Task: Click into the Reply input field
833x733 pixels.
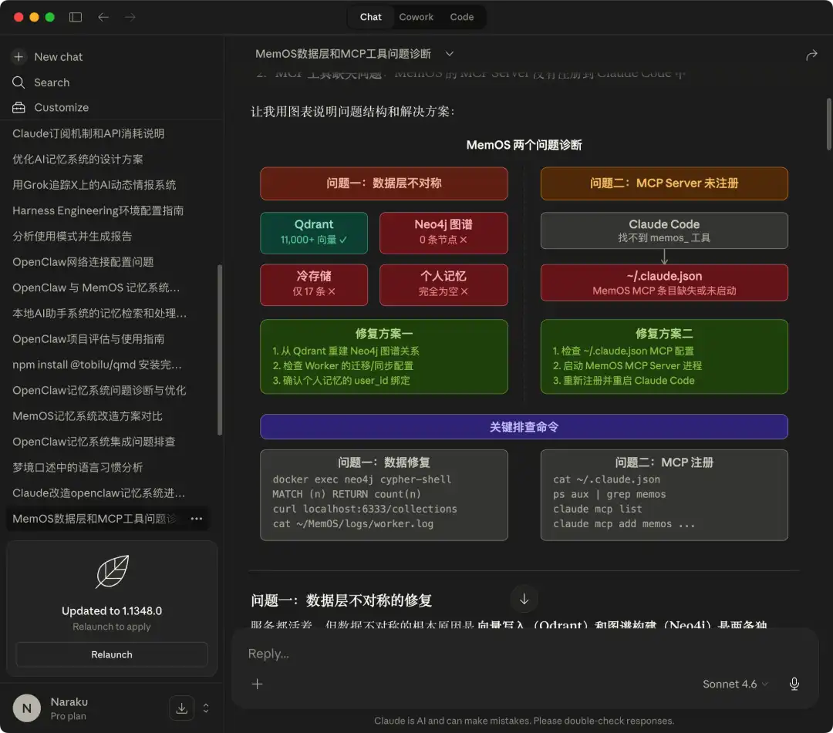Action: [x=523, y=654]
